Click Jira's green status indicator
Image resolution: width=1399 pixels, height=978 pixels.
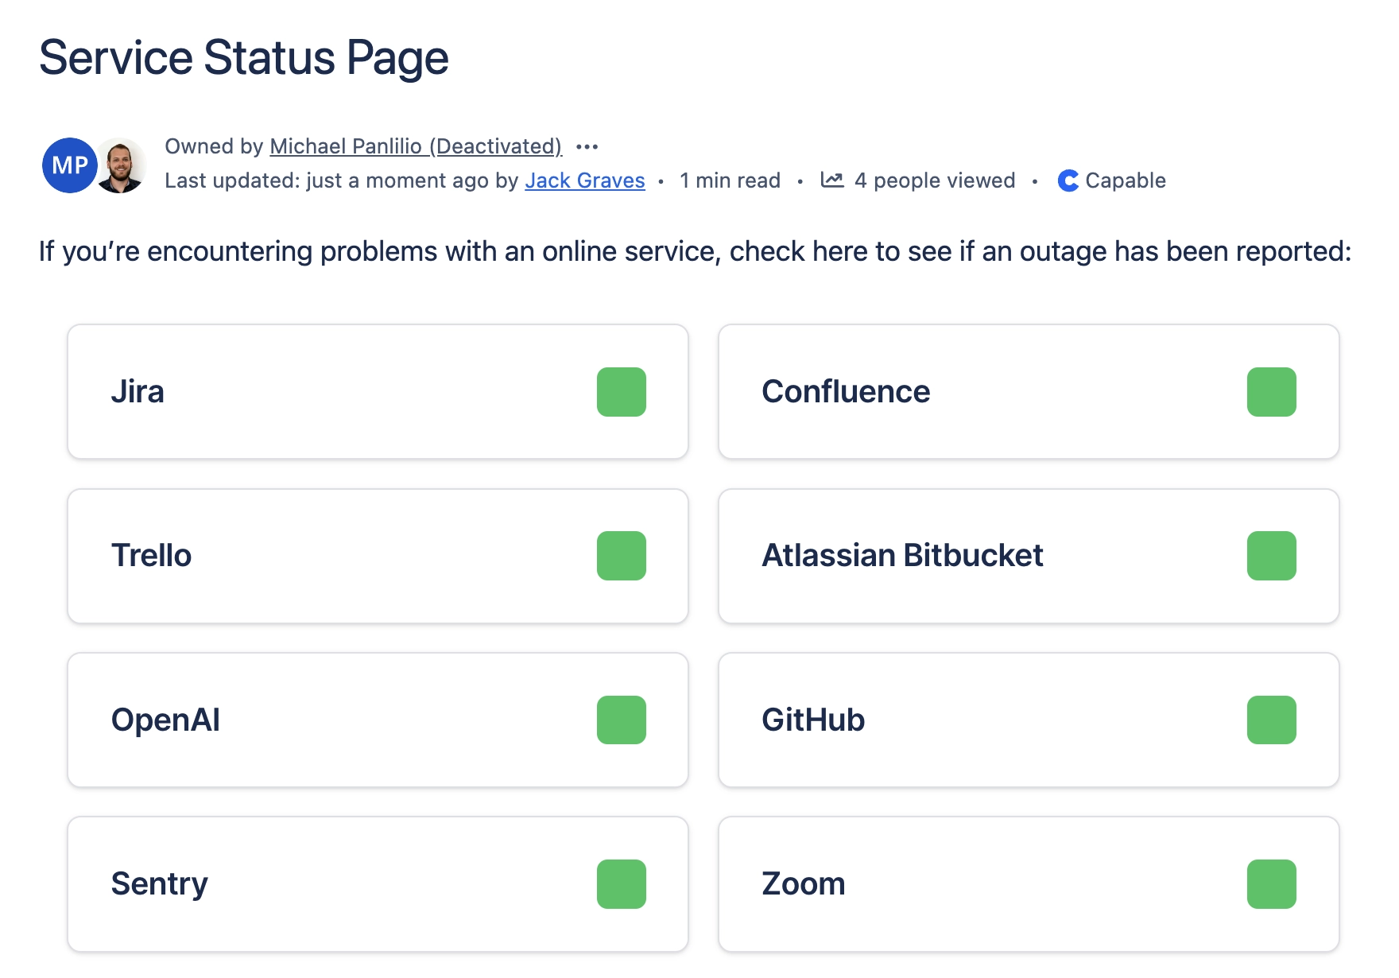(x=621, y=392)
